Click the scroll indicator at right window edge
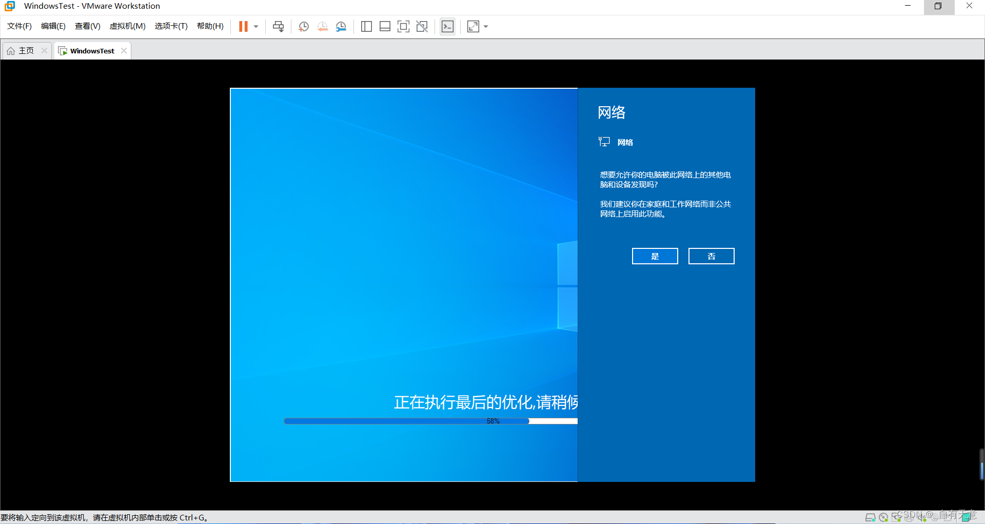This screenshot has height=524, width=985. point(981,464)
